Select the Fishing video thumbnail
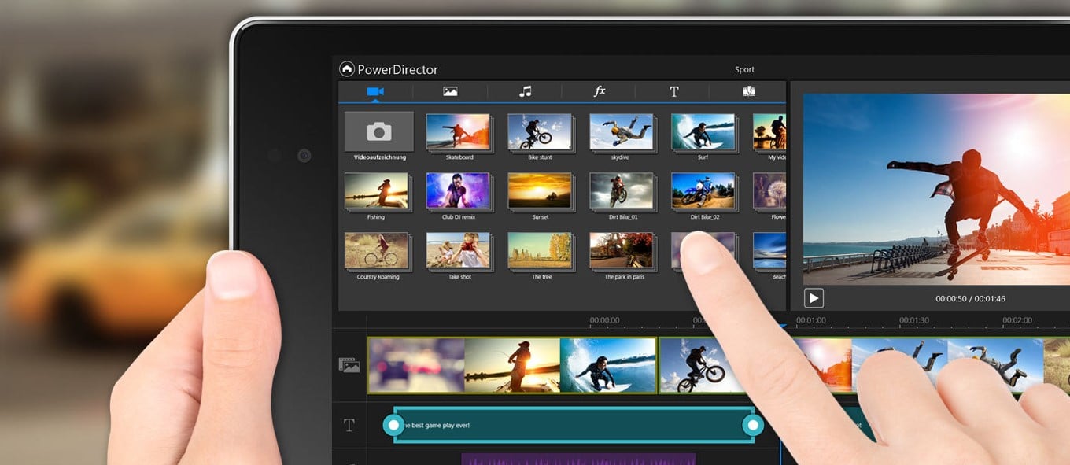The image size is (1070, 465). tap(378, 191)
